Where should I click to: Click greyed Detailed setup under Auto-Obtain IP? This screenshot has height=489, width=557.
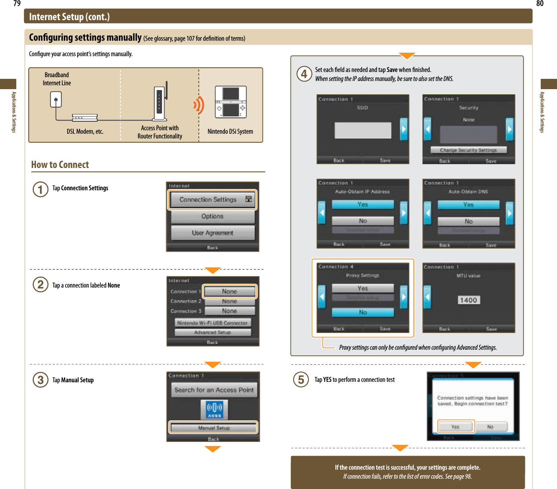[363, 230]
